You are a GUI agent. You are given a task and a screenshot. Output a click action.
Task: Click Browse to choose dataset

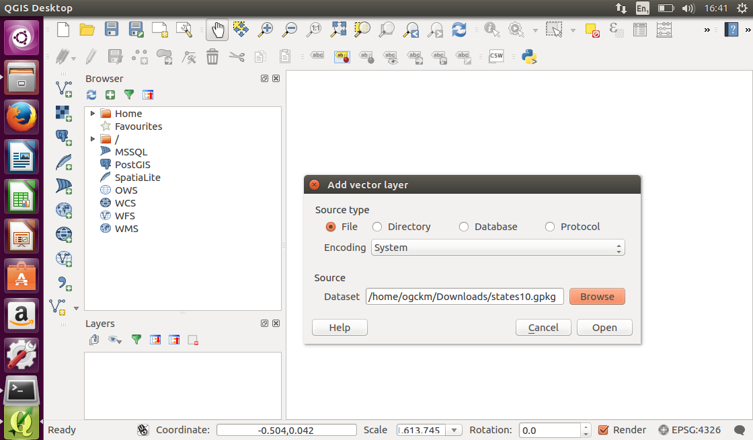pos(597,297)
